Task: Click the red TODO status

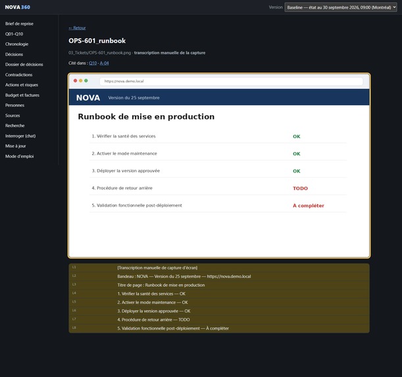Action: click(300, 188)
